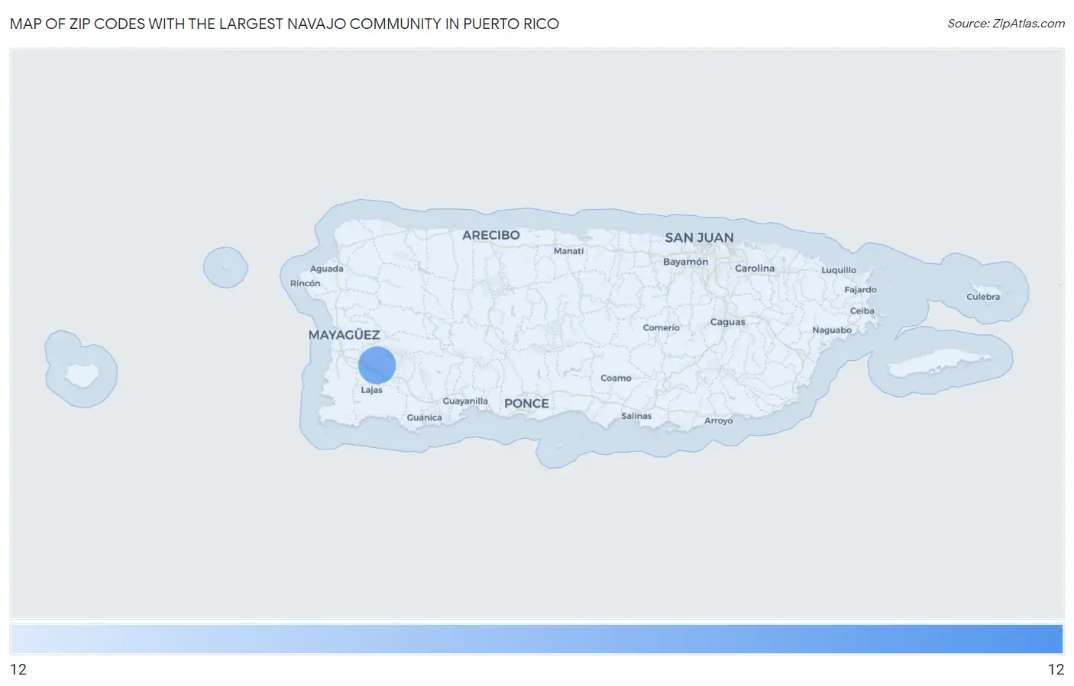Click the map title heading text
The image size is (1074, 686).
coord(284,24)
